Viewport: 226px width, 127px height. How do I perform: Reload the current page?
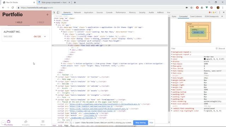pos(13,8)
